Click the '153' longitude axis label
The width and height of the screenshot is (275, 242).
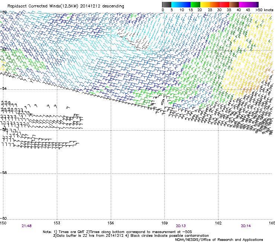(57, 223)
